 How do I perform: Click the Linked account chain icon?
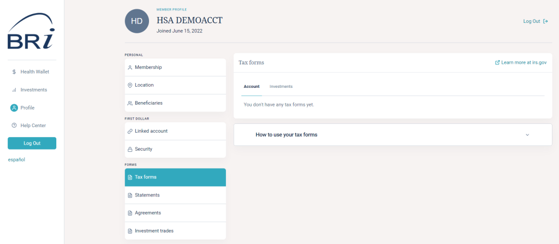[130, 131]
